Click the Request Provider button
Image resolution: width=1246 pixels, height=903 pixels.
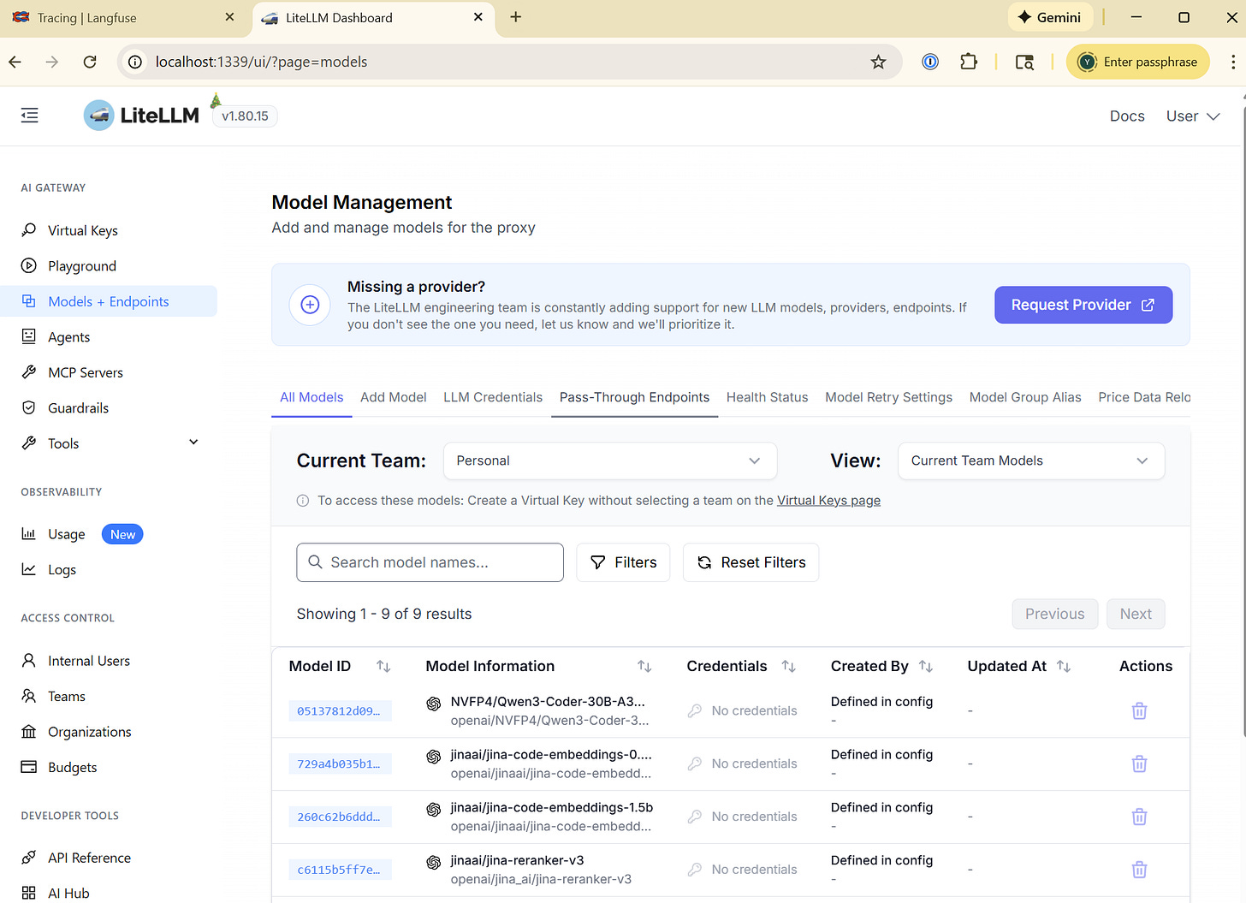coord(1083,305)
